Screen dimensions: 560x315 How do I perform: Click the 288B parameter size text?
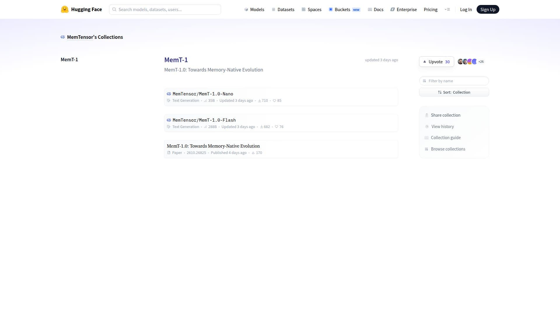coord(212,127)
